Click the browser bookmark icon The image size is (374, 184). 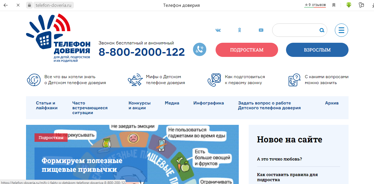[x=334, y=5]
